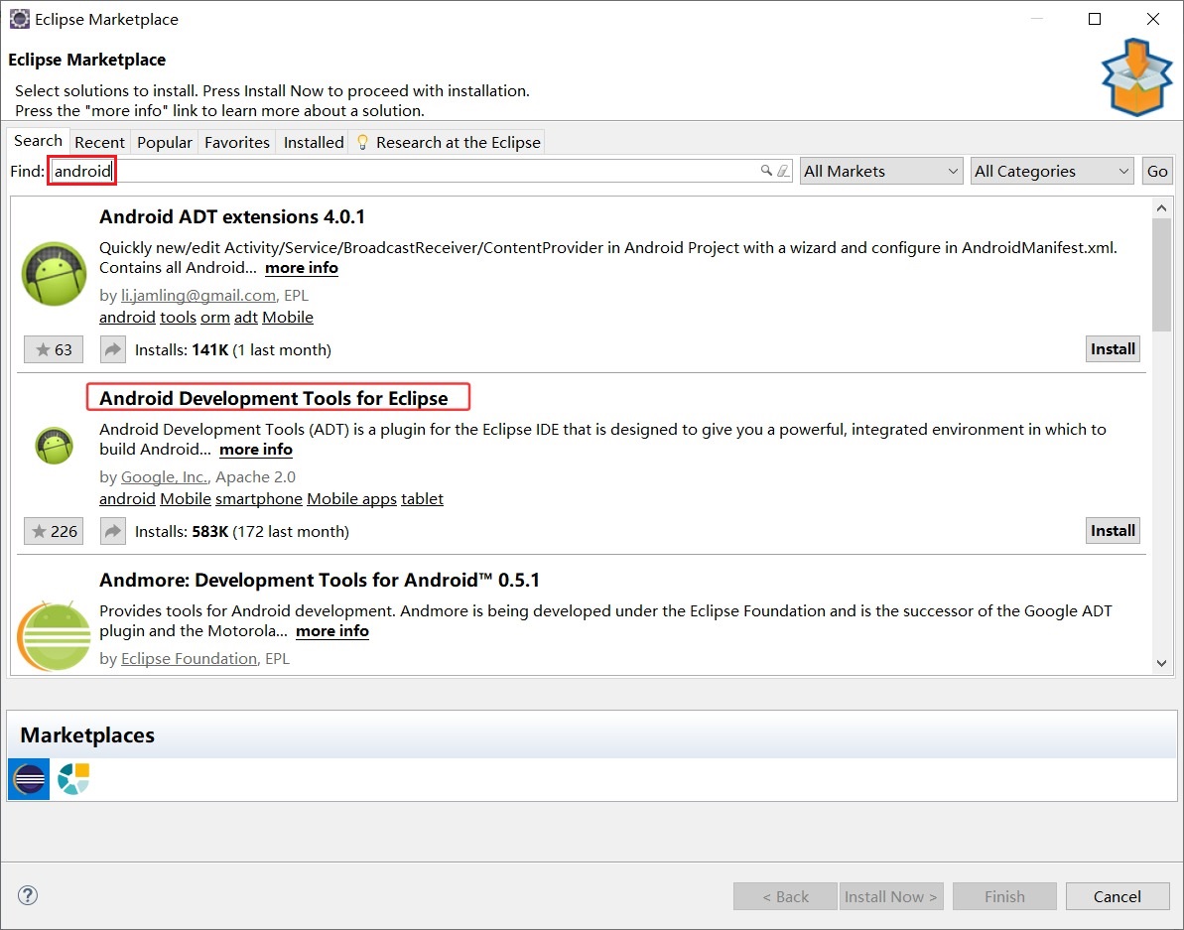Open the All Markets dropdown
1184x930 pixels.
(881, 172)
